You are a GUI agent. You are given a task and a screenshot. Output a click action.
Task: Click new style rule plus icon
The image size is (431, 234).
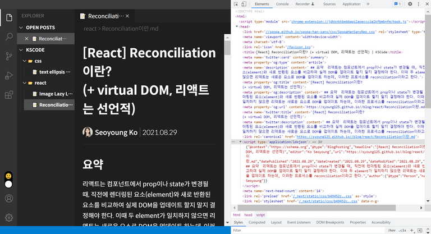(x=412, y=230)
